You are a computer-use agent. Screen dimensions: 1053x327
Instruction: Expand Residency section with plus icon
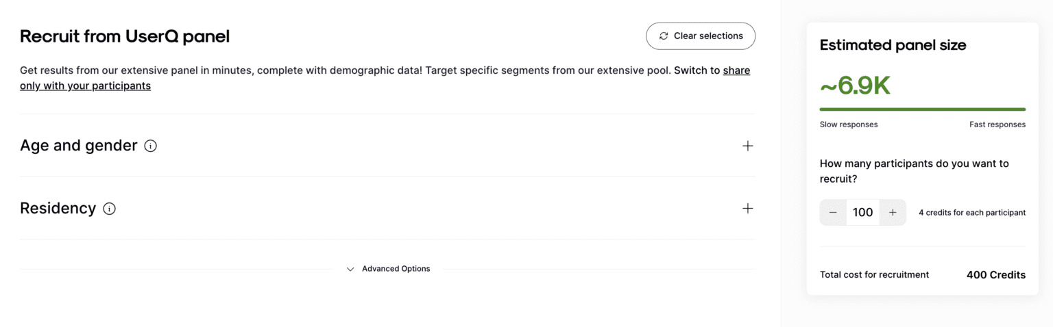[747, 209]
